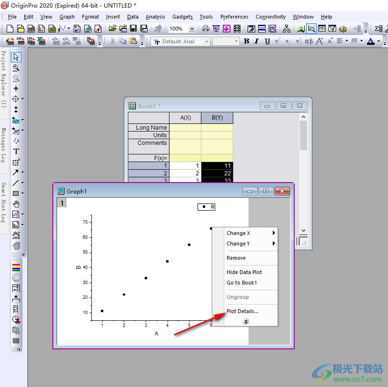
Task: Open the font color picker
Action: coord(379,41)
